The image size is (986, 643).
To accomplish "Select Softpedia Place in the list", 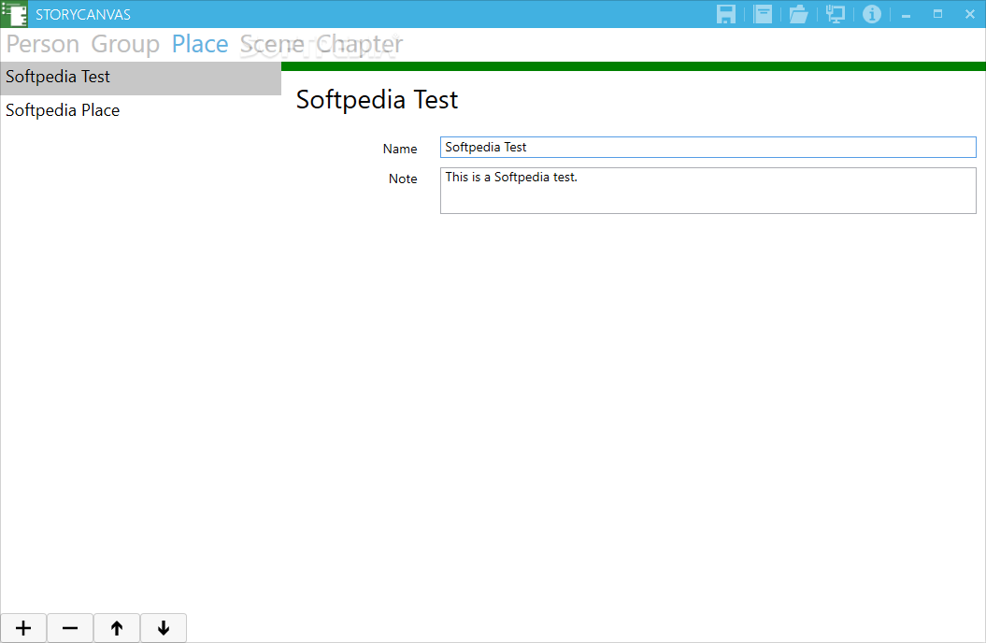I will (141, 110).
